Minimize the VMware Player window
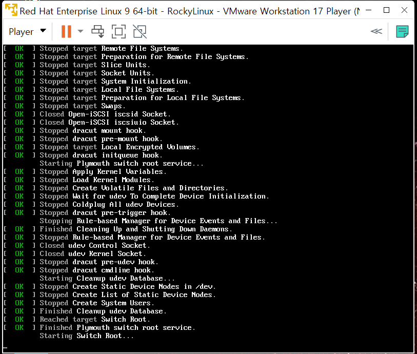 click(368, 10)
